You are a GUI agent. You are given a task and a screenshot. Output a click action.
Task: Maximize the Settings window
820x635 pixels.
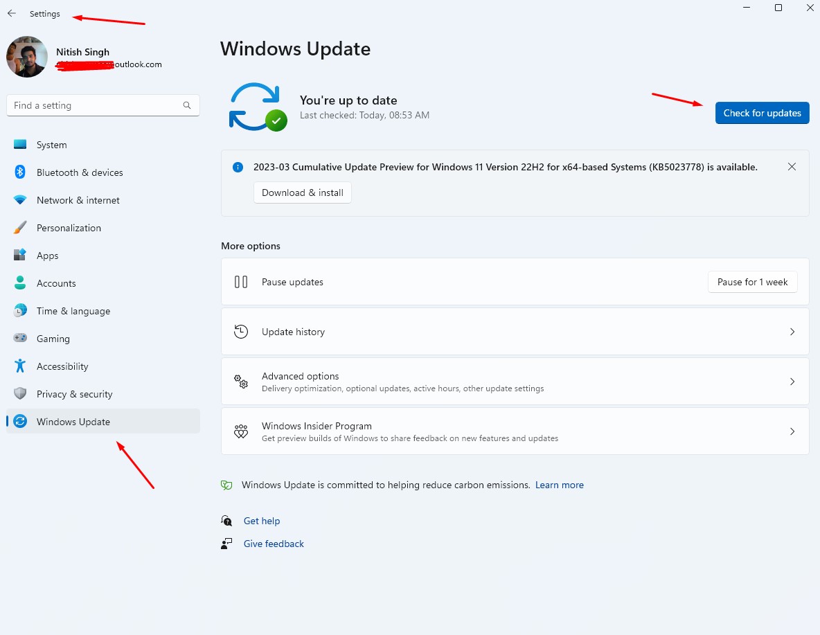[x=778, y=8]
